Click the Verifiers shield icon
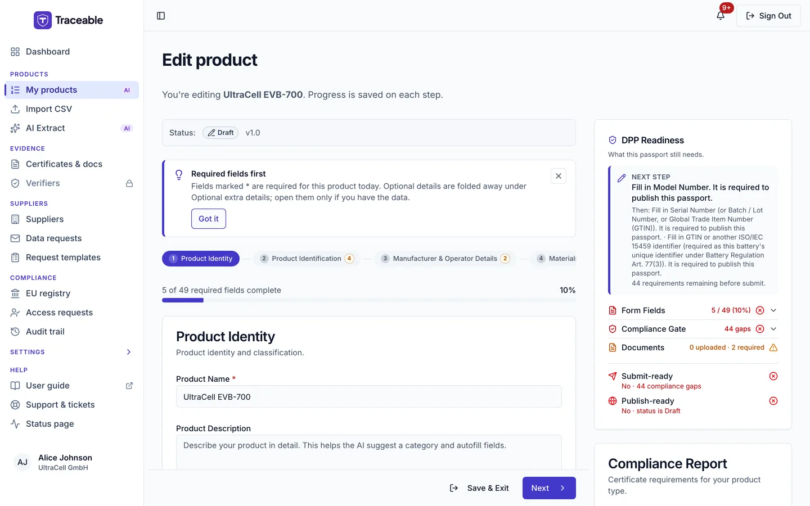This screenshot has width=810, height=506. point(15,183)
